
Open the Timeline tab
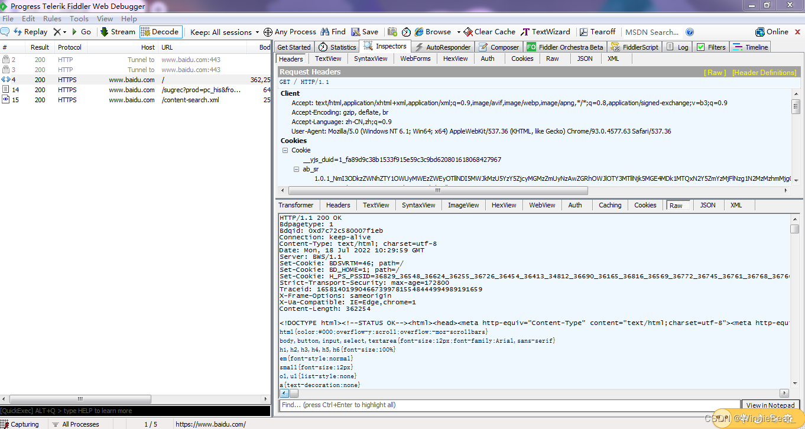pyautogui.click(x=751, y=47)
